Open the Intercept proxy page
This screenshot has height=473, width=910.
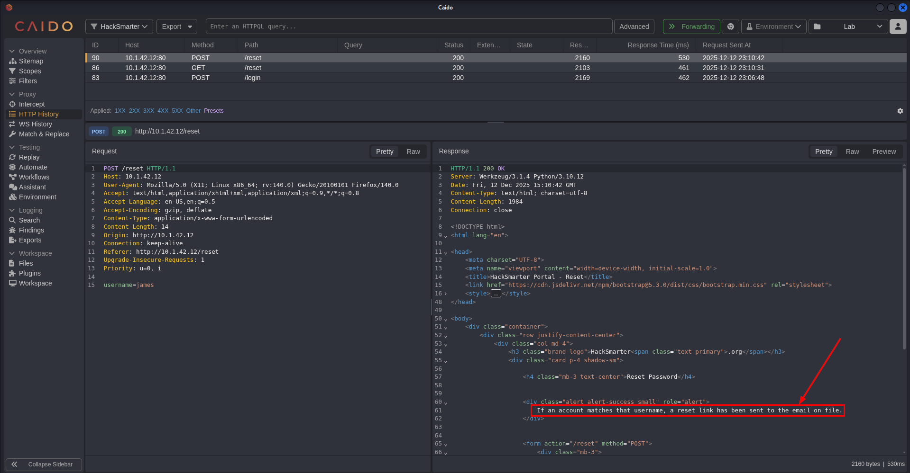coord(32,104)
